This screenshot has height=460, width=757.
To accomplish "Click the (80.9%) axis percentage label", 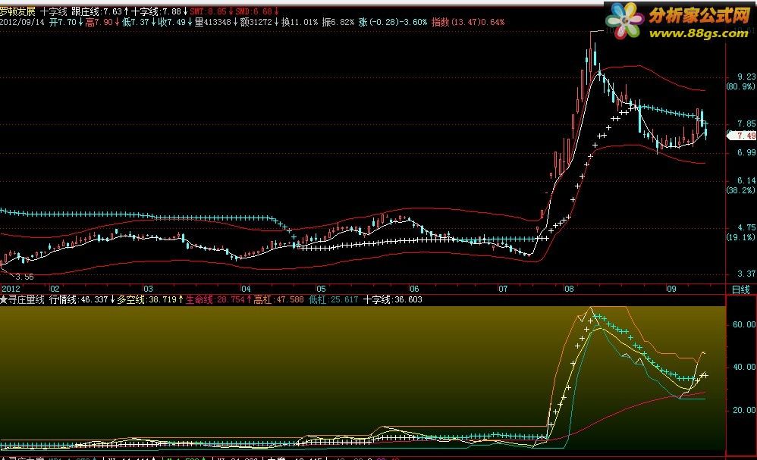I will (x=740, y=87).
